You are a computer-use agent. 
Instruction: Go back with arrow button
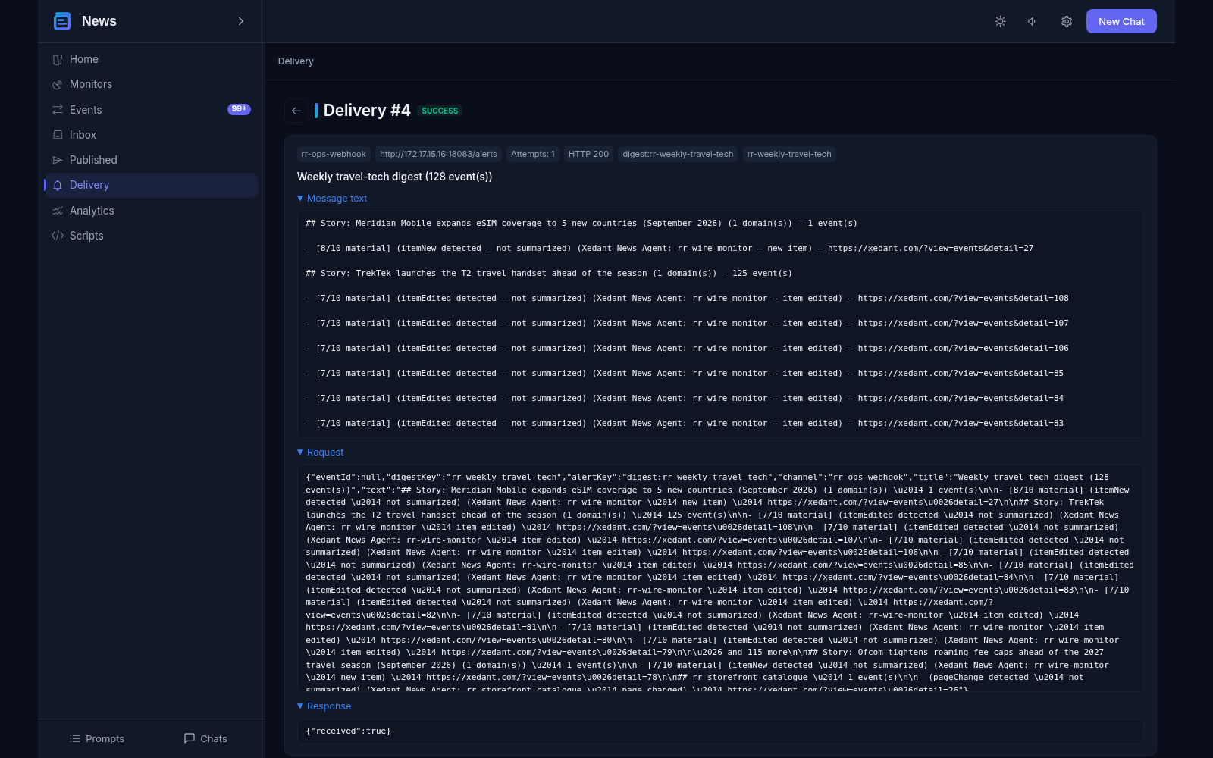pos(296,111)
